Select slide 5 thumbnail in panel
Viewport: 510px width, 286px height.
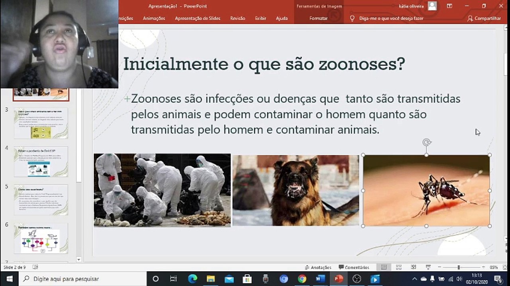[x=41, y=200]
